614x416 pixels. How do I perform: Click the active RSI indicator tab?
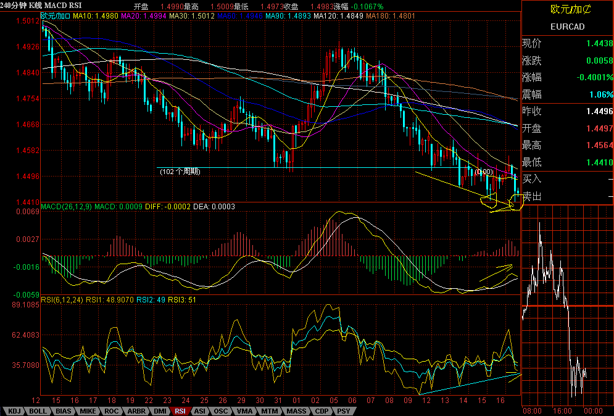[x=180, y=411]
